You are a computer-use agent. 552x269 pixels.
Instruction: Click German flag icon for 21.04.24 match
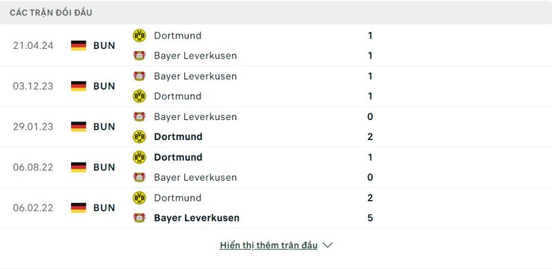tap(79, 46)
